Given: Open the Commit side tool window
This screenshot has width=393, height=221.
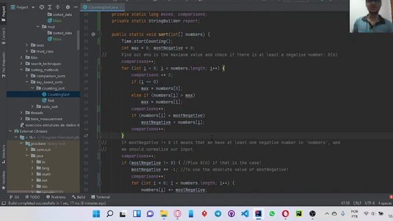Looking at the screenshot, I should [4, 37].
